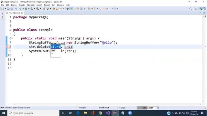Image resolution: width=207 pixels, height=116 pixels.
Task: Toggle Mark Occurrences highlighter button
Action: pos(71,9)
